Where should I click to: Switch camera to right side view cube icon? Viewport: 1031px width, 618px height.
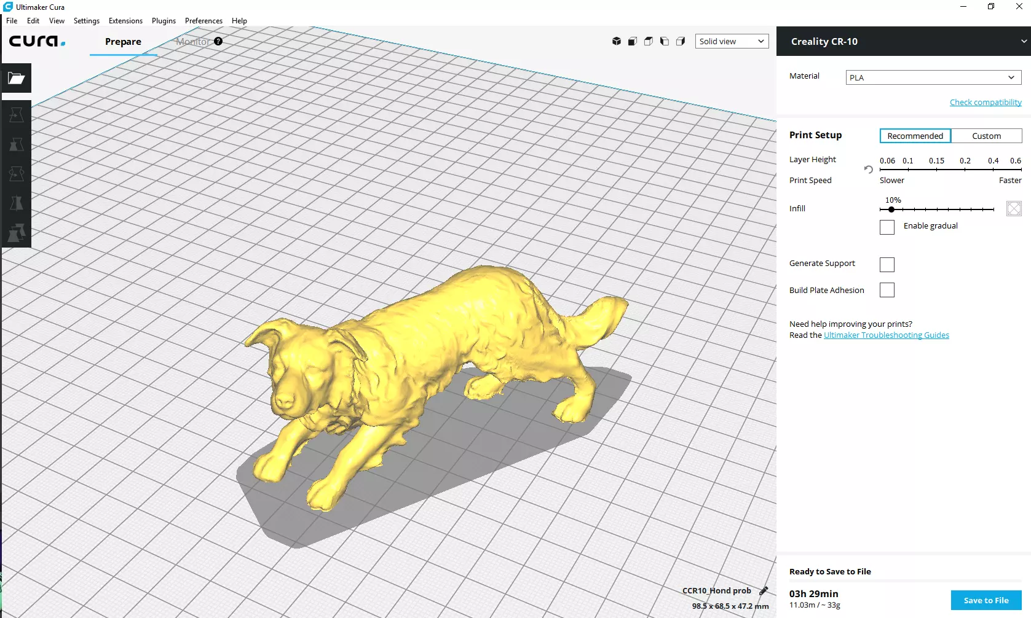point(681,41)
